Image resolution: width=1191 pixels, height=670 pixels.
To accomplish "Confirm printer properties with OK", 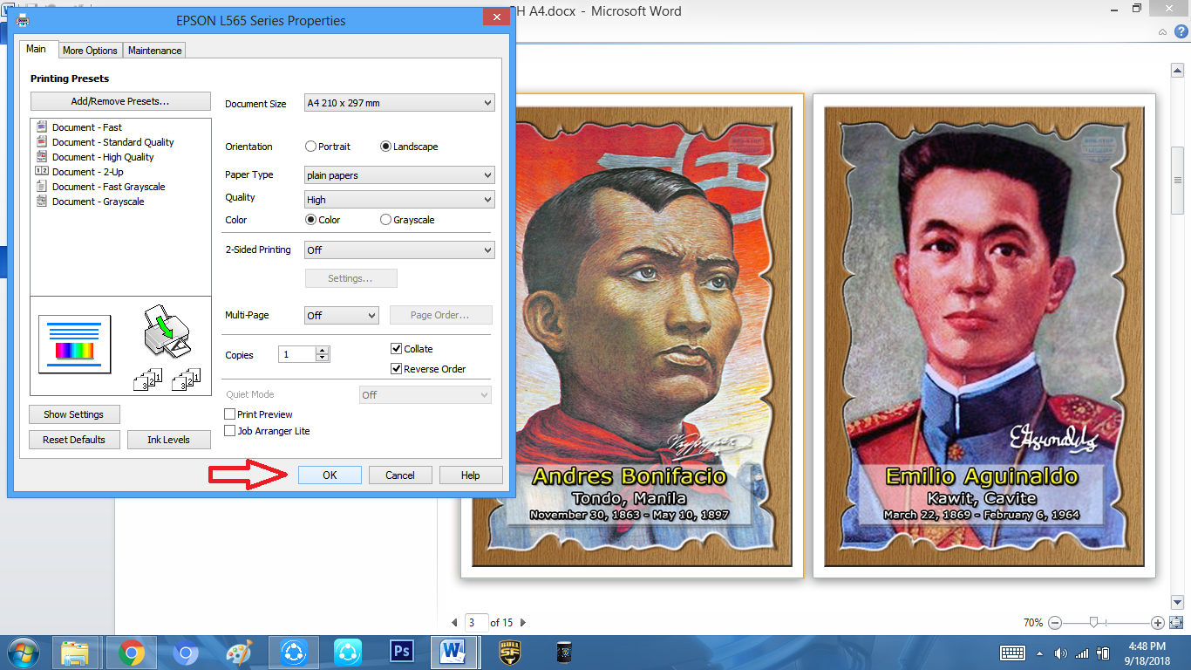I will pyautogui.click(x=330, y=475).
